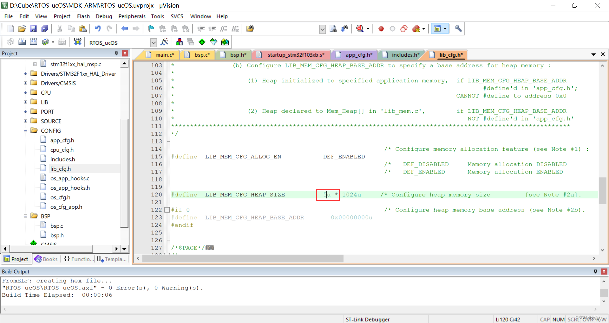This screenshot has width=609, height=323.
Task: Select os_cfg.h in project tree
Action: click(x=60, y=197)
